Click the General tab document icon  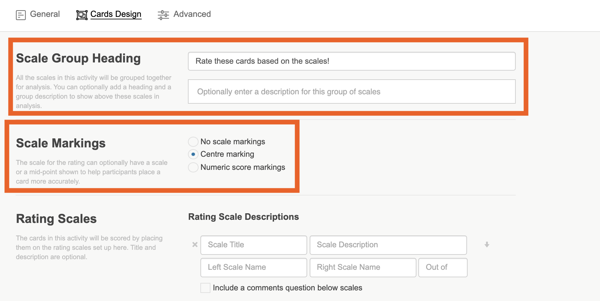pos(21,15)
